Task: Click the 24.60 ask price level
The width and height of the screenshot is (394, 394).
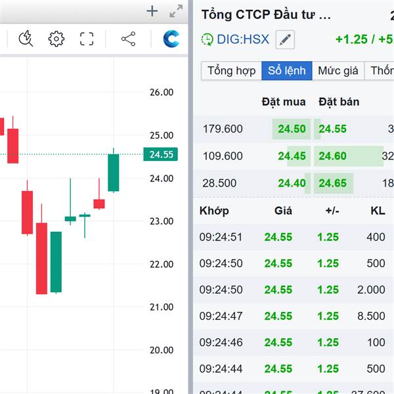Action: pos(332,156)
